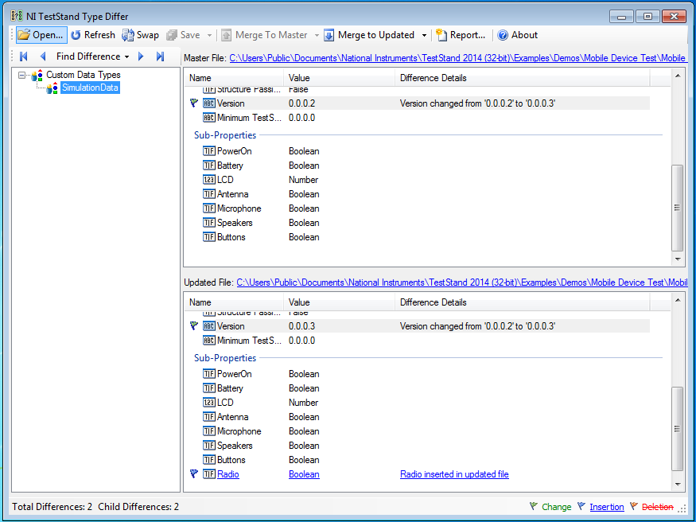Image resolution: width=696 pixels, height=522 pixels.
Task: Click the LCD number icon in updated pane
Action: 209,403
